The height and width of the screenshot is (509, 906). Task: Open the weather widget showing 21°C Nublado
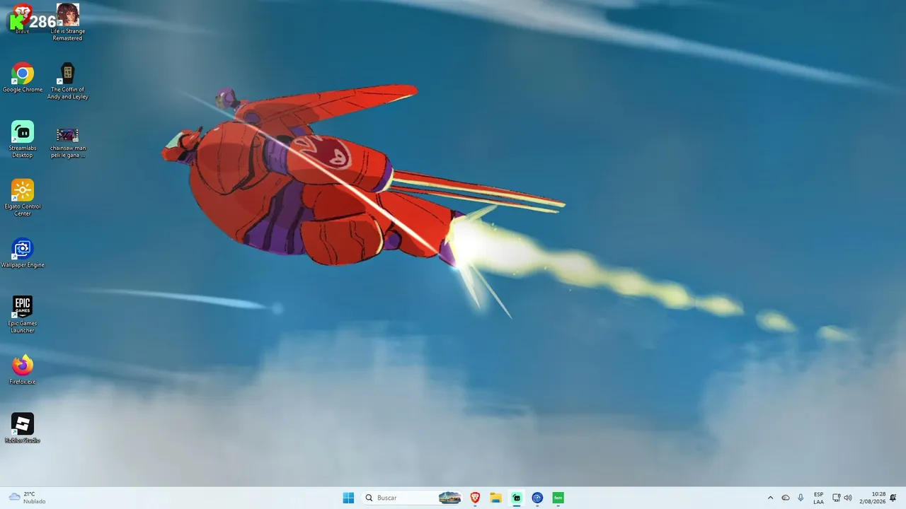pos(27,498)
